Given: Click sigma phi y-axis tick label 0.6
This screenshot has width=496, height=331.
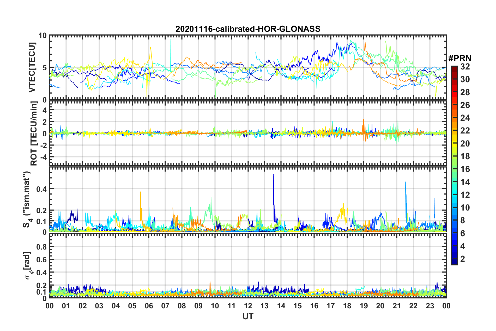Looking at the screenshot, I should tap(42, 259).
